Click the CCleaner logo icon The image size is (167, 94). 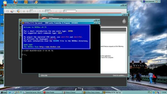pos(44,18)
